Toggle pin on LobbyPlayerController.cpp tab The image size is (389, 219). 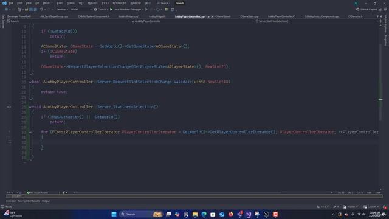(x=208, y=16)
